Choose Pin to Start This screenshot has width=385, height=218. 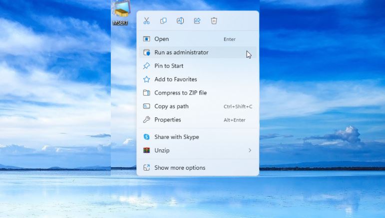pyautogui.click(x=198, y=66)
